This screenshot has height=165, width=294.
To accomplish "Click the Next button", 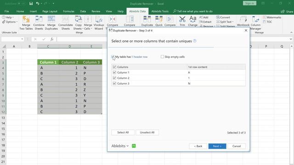I will (217, 146).
